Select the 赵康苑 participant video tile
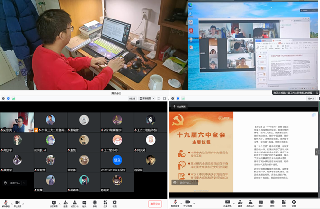The image size is (320, 209). coord(150,160)
